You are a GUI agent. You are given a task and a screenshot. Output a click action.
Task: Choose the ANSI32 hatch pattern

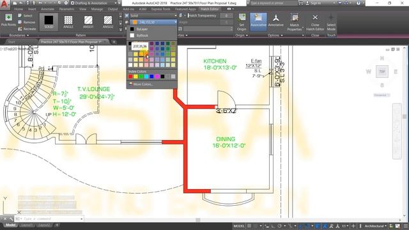coord(108,22)
